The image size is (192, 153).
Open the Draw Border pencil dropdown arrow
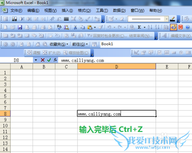[x=116, y=19]
